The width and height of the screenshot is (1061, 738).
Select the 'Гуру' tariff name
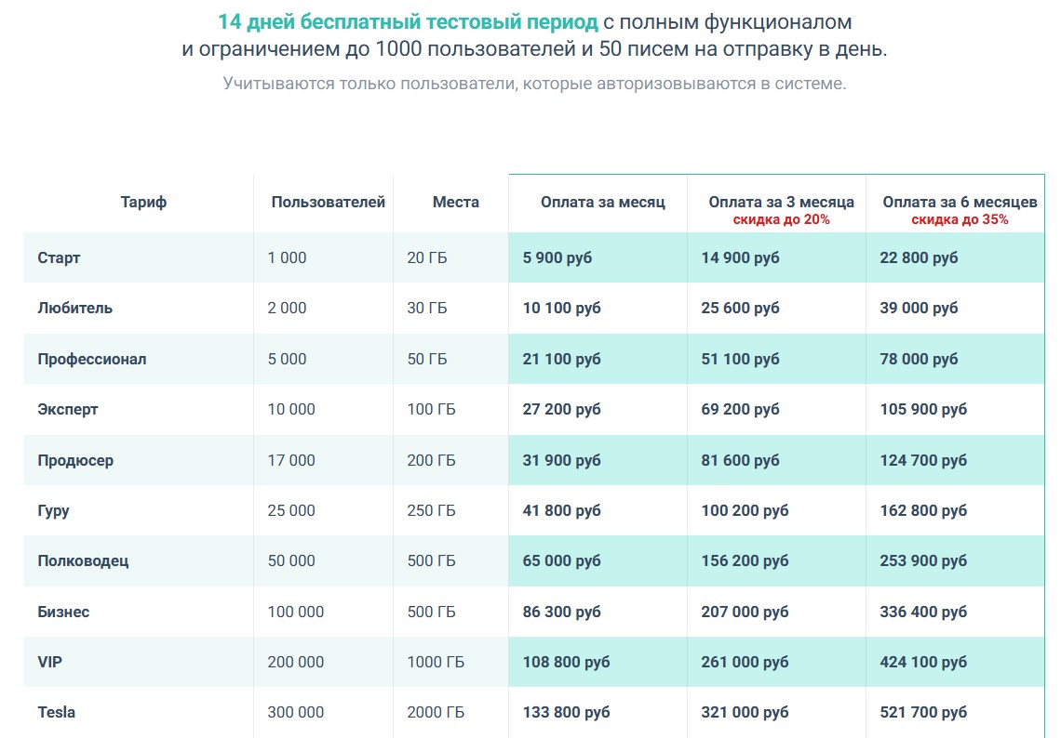53,510
